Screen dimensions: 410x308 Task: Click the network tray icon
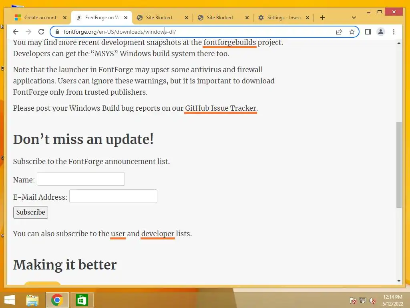click(363, 300)
